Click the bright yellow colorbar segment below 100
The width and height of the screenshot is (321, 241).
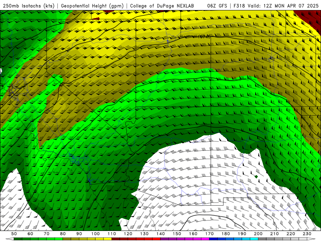coord(100,239)
